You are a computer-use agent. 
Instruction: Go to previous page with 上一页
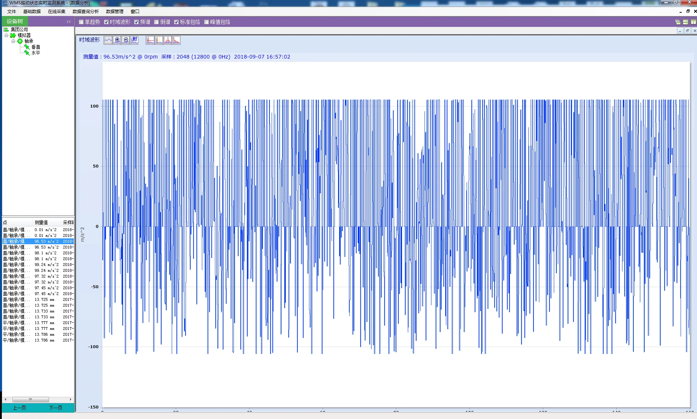[x=20, y=408]
